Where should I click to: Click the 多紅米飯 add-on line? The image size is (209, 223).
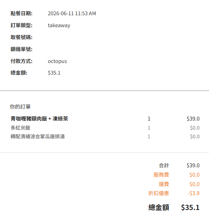[20, 128]
